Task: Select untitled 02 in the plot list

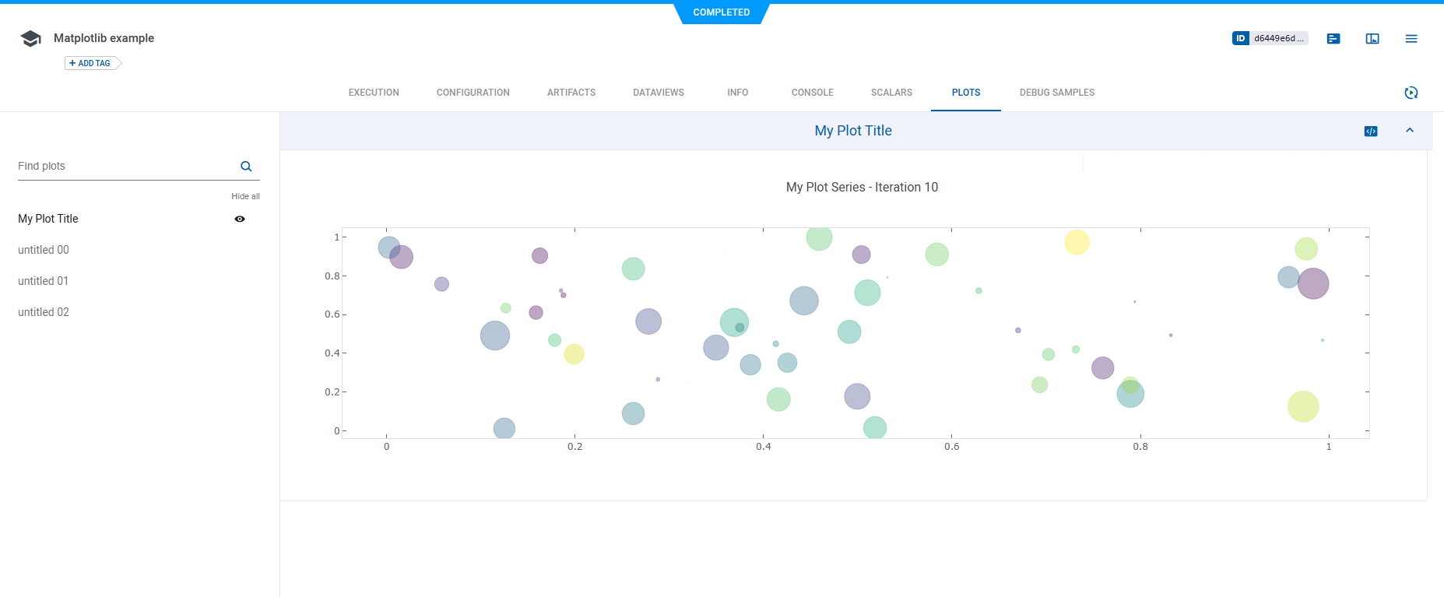Action: (44, 312)
